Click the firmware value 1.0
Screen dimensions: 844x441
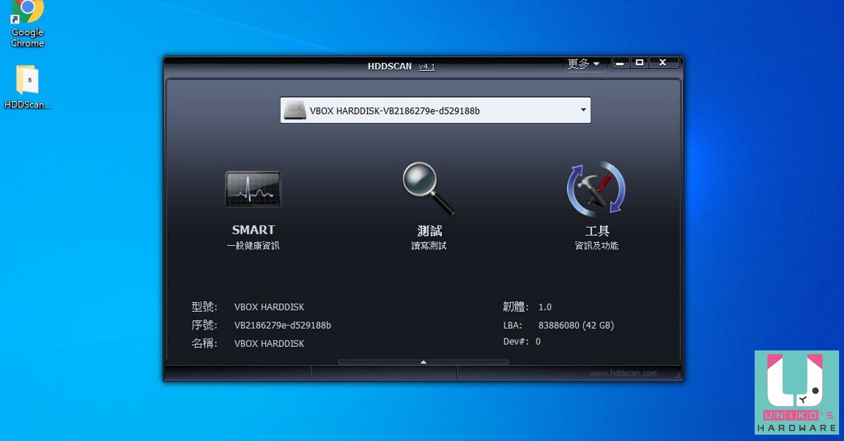(545, 307)
